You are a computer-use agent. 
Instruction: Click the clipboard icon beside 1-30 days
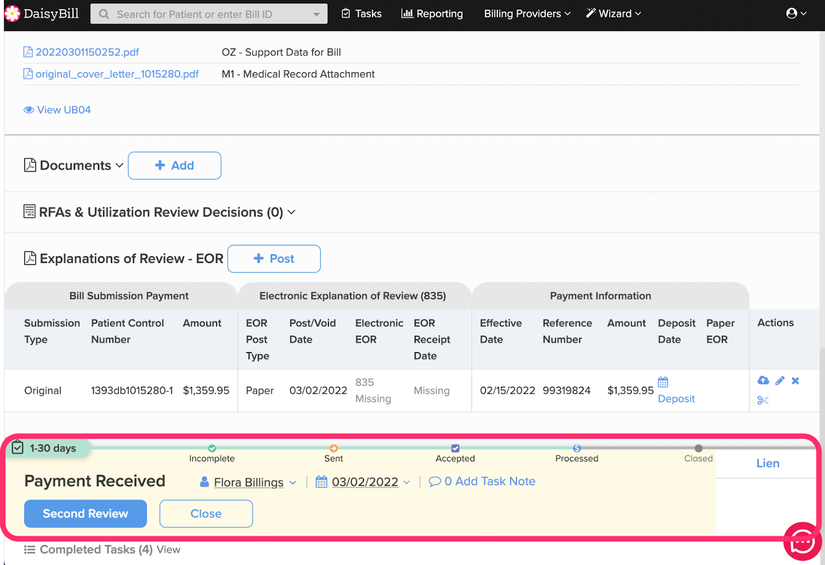[x=18, y=447]
